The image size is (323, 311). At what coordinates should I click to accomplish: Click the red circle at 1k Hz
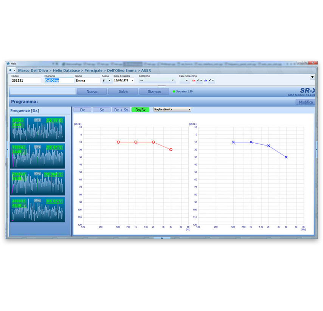(x=136, y=142)
